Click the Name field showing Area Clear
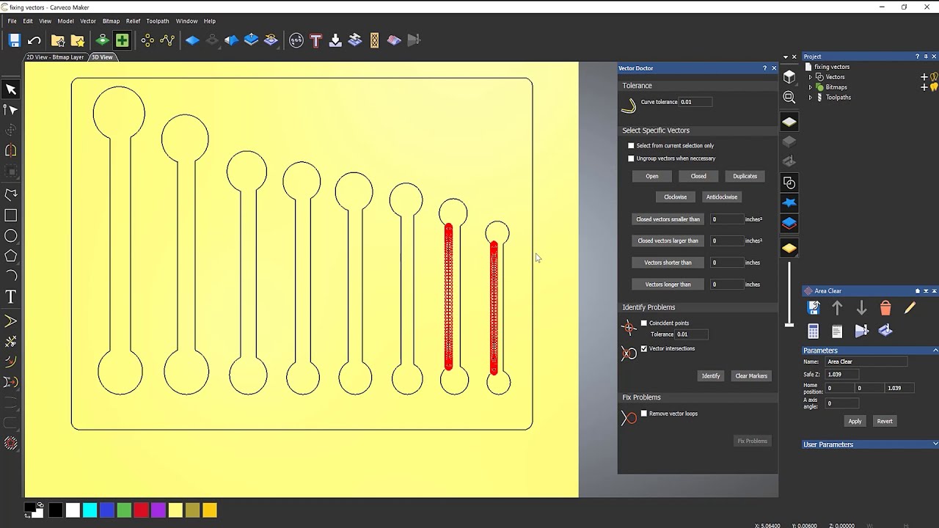 (866, 362)
